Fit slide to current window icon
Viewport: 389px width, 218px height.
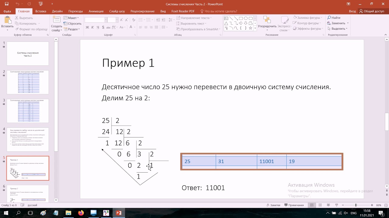[385, 205]
